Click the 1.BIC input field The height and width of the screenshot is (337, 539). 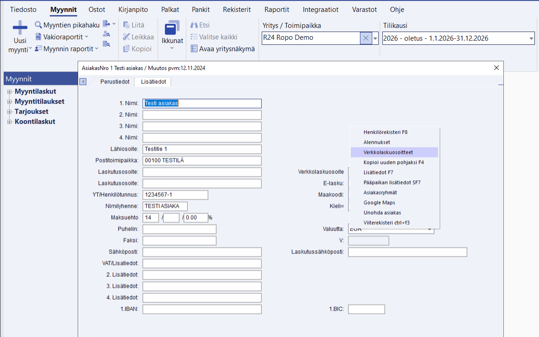tap(366, 309)
